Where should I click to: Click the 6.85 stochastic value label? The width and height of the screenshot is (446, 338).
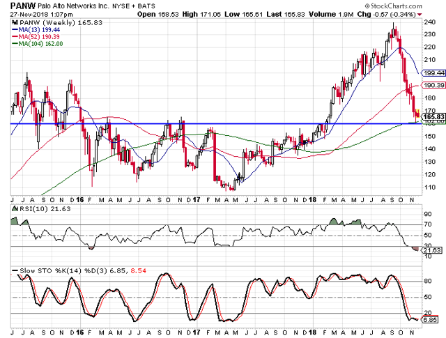(431, 320)
